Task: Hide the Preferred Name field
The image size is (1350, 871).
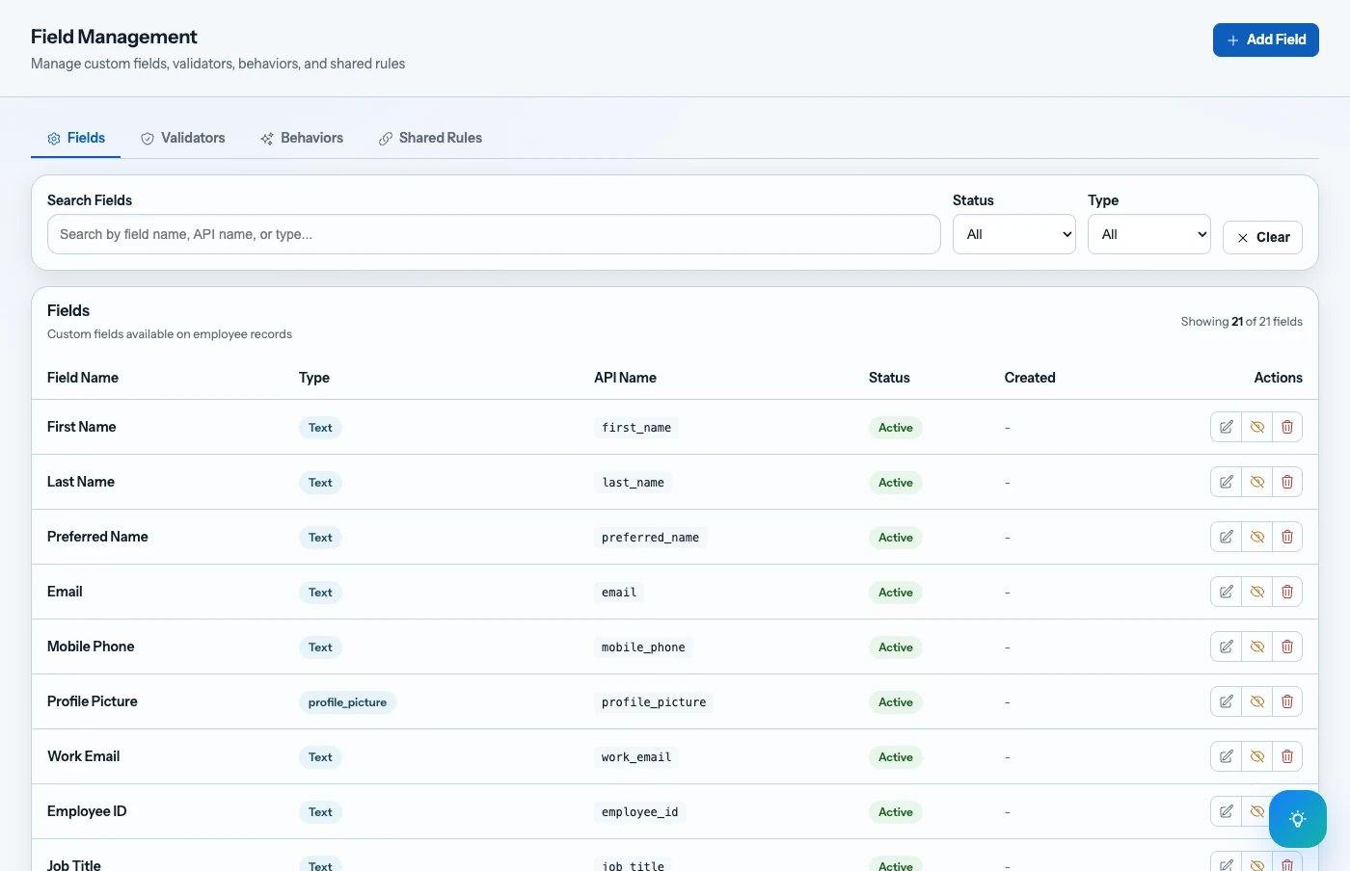Action: 1257,537
